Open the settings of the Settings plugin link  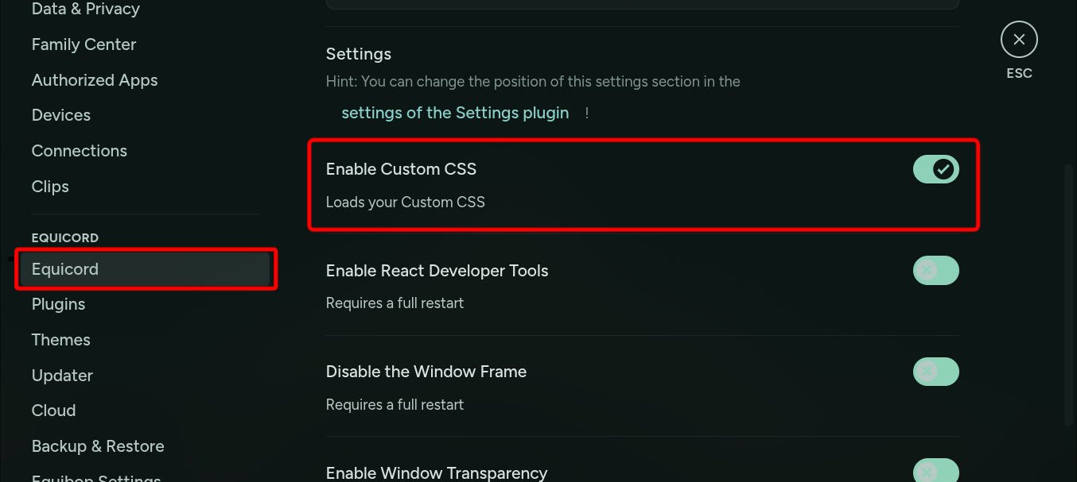455,112
